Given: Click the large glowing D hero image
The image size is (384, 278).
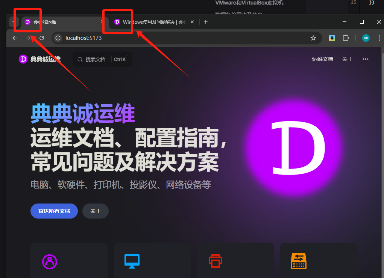Looking at the screenshot, I should tap(294, 148).
